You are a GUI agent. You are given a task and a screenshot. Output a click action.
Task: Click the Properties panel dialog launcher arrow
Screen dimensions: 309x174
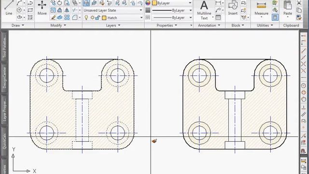pos(191,25)
